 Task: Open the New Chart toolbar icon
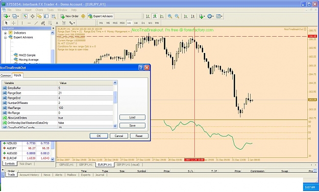(6, 16)
